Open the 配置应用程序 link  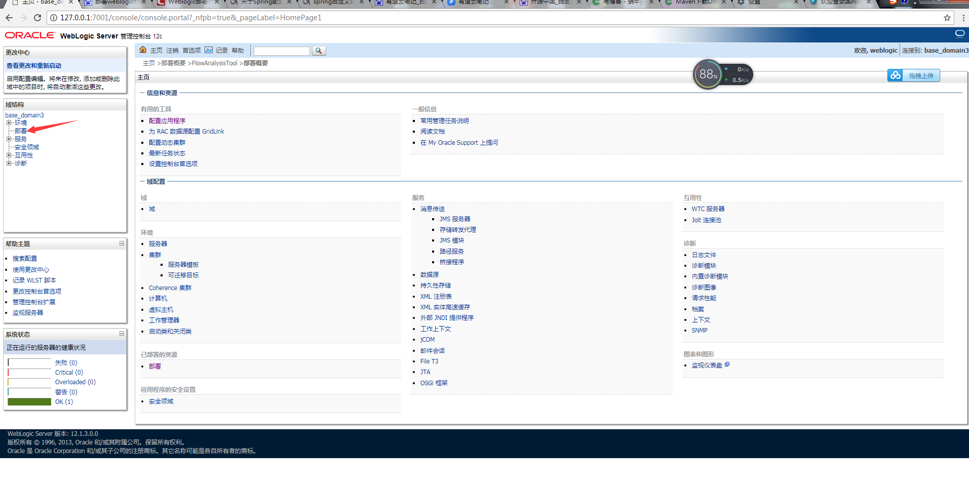pos(167,121)
